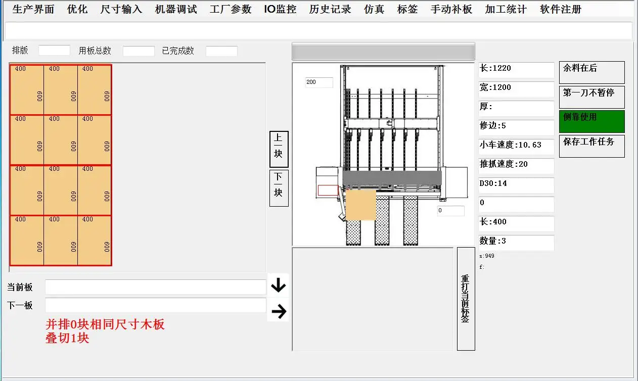The width and height of the screenshot is (638, 381).
Task: Click the 排版 input field
Action: coord(54,51)
